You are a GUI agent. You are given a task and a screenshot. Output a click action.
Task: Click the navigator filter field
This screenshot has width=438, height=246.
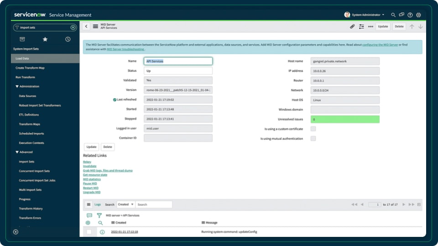(45, 27)
